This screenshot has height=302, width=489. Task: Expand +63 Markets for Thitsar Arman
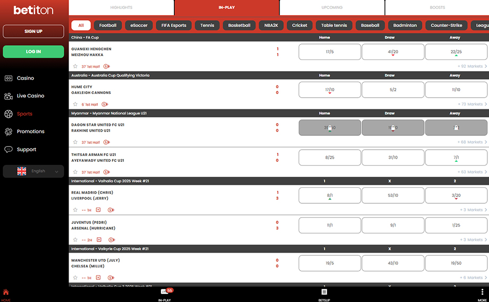pos(472,172)
